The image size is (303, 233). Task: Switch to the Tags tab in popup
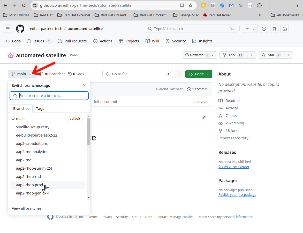[40, 109]
